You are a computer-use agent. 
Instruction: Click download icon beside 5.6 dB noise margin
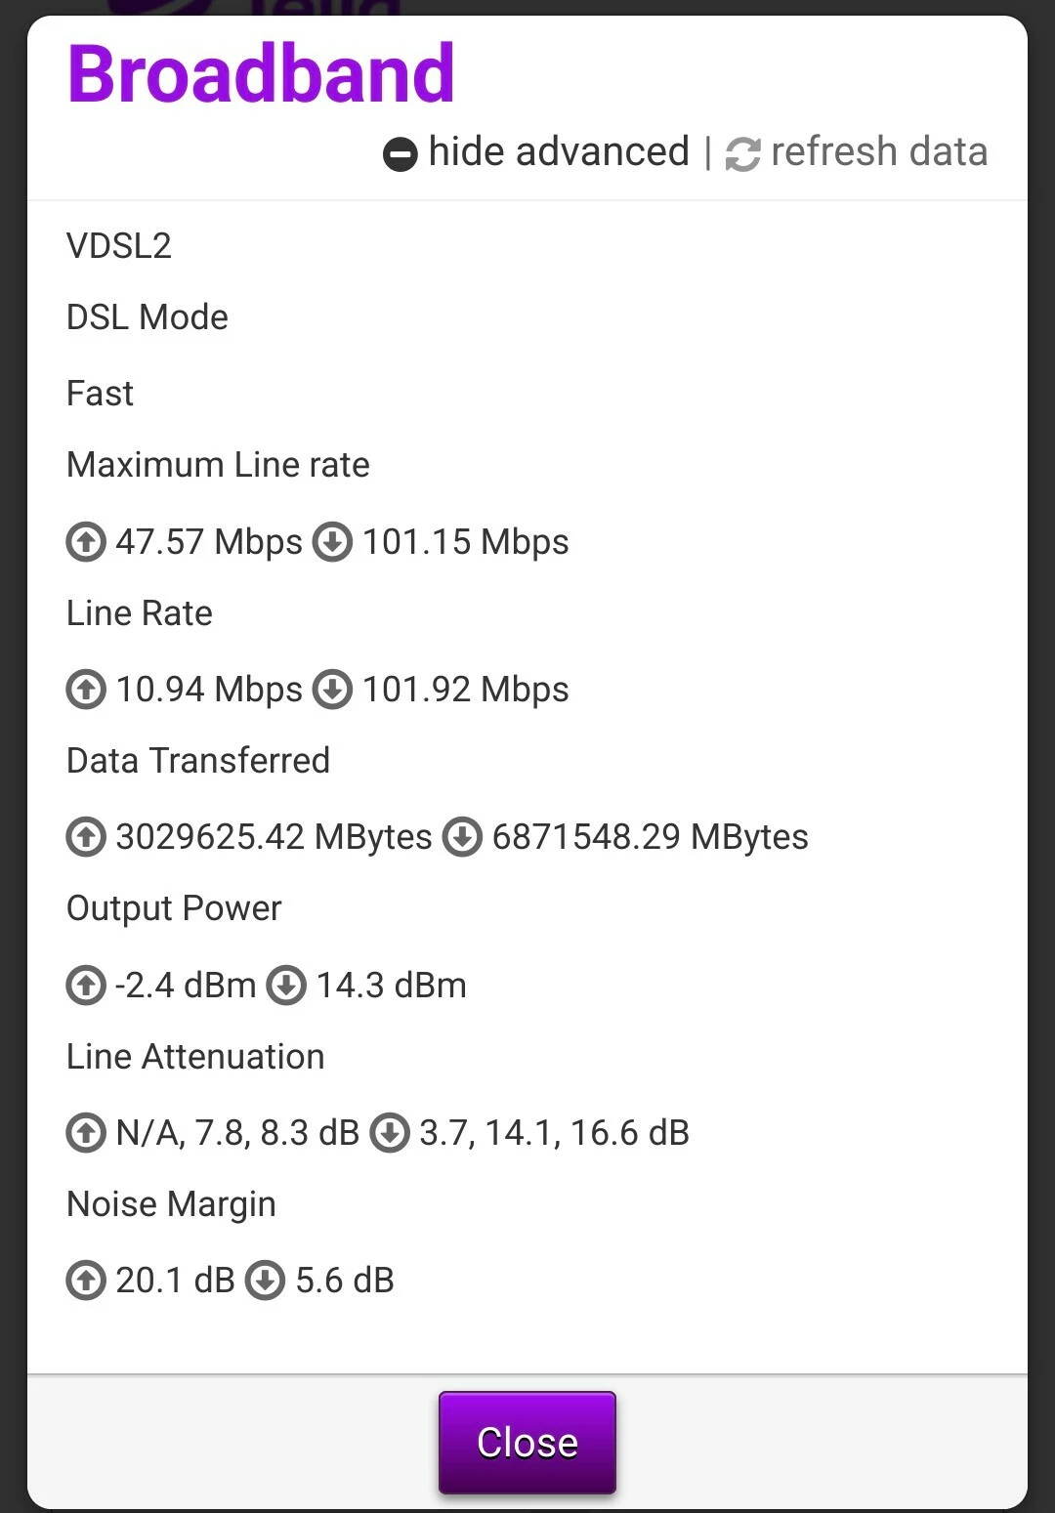[265, 1281]
